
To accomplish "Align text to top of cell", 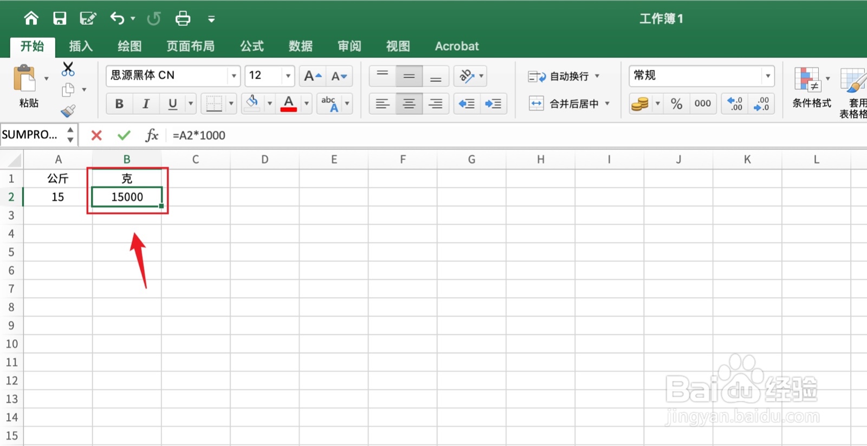I will click(383, 76).
